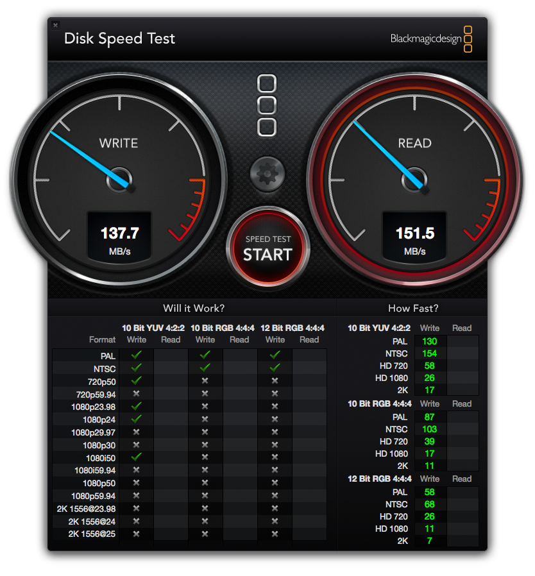Viewport: 535px width, 576px height.
Task: Select the 137.7 MB/s write speed readout
Action: pos(119,233)
